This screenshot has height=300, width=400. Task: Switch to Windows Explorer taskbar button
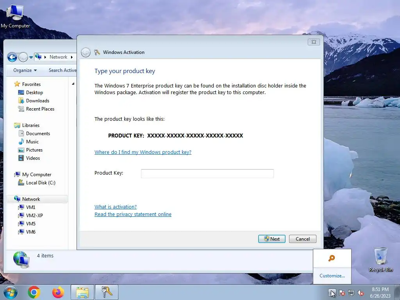pyautogui.click(x=82, y=292)
